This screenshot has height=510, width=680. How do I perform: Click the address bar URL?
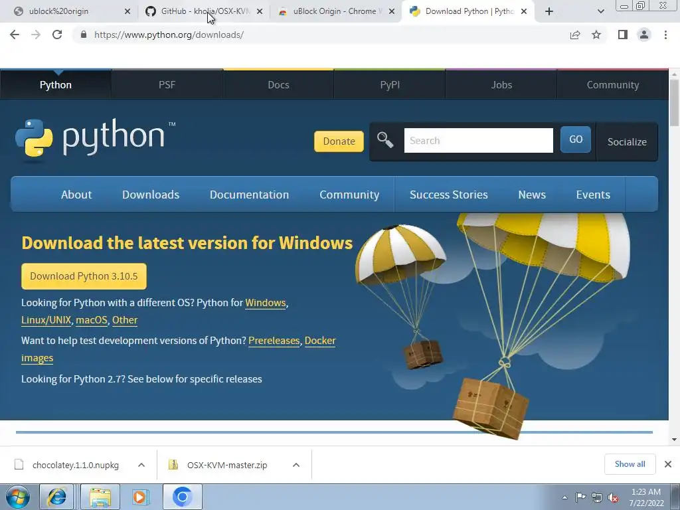(169, 35)
